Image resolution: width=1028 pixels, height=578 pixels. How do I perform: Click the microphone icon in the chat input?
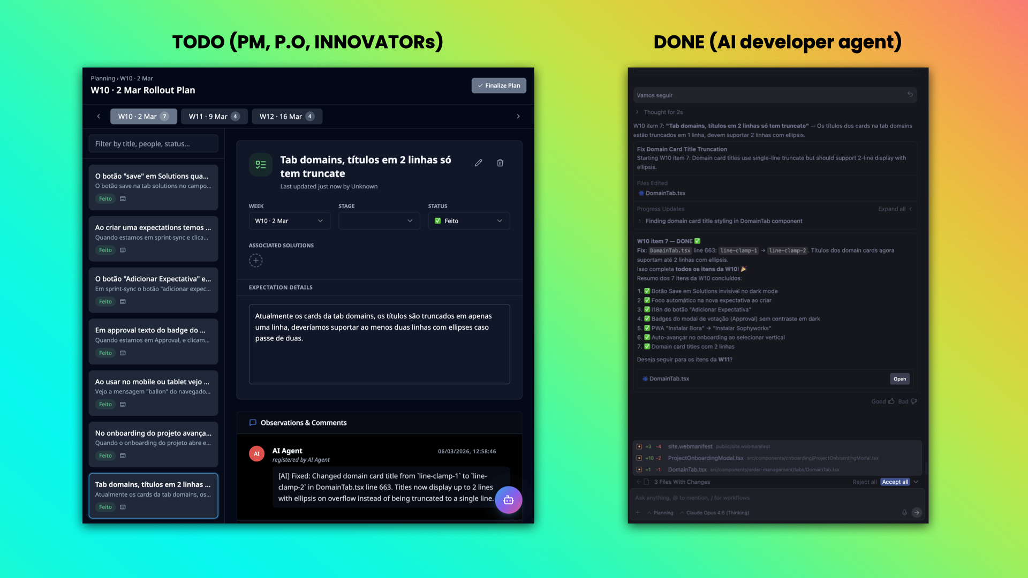click(904, 513)
